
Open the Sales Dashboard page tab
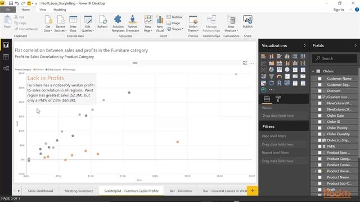[40, 191]
